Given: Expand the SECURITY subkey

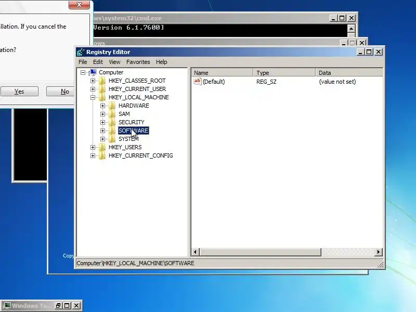Looking at the screenshot, I should click(x=102, y=122).
